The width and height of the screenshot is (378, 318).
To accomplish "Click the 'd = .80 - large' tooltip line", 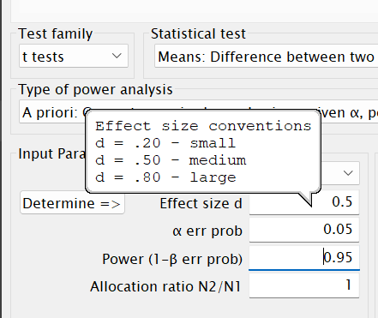I will (x=165, y=177).
